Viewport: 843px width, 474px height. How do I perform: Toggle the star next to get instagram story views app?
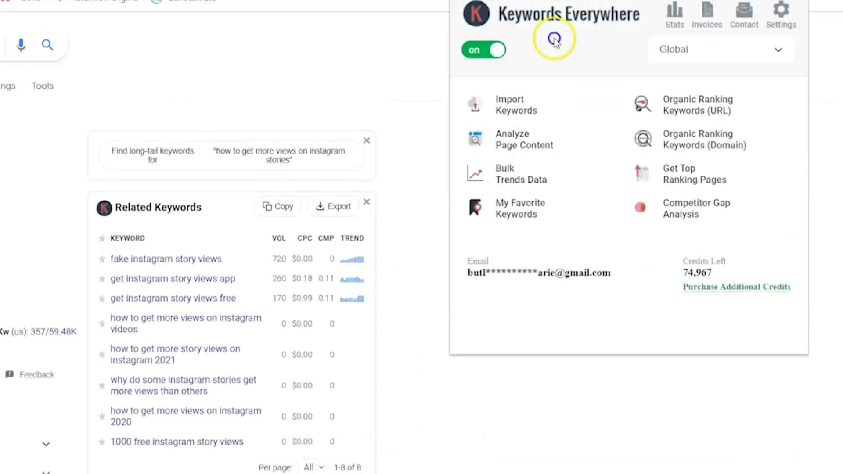click(102, 278)
